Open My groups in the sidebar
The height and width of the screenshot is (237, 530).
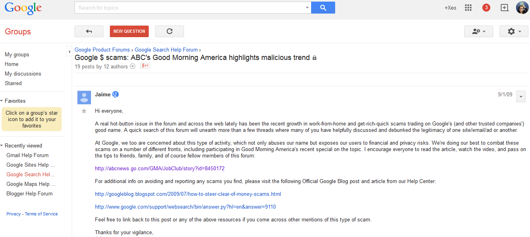click(x=17, y=55)
